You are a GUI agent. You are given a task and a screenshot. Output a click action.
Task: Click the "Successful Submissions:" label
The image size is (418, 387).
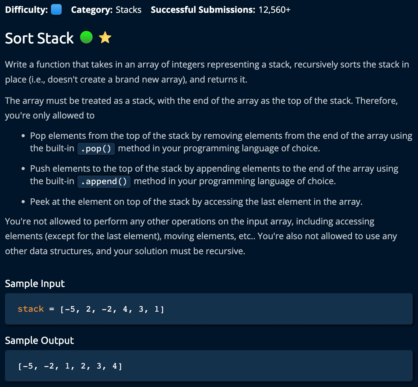203,10
